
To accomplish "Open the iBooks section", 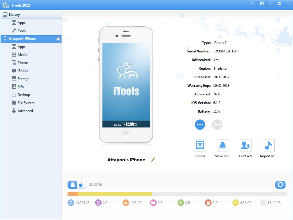I will 31,71.
